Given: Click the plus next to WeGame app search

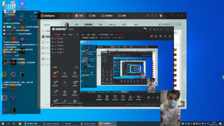Looking at the screenshot, I should click(57, 25).
